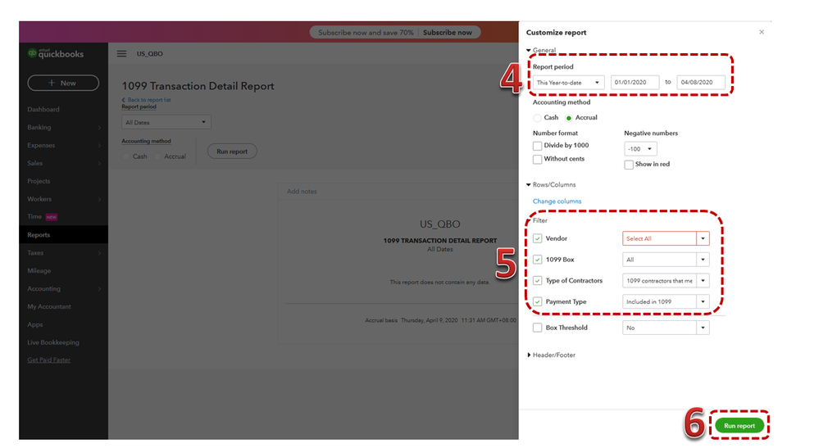Open the My Accountant menu item
This screenshot has height=448, width=819.
(49, 306)
